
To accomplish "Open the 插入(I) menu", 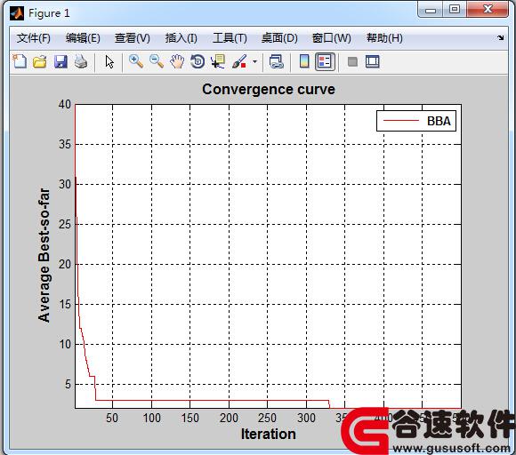I will point(181,38).
